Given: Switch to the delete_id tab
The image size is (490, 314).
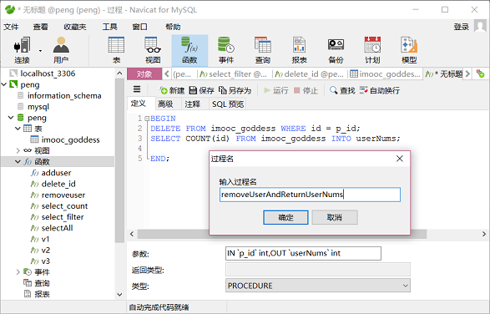Looking at the screenshot, I should point(310,74).
